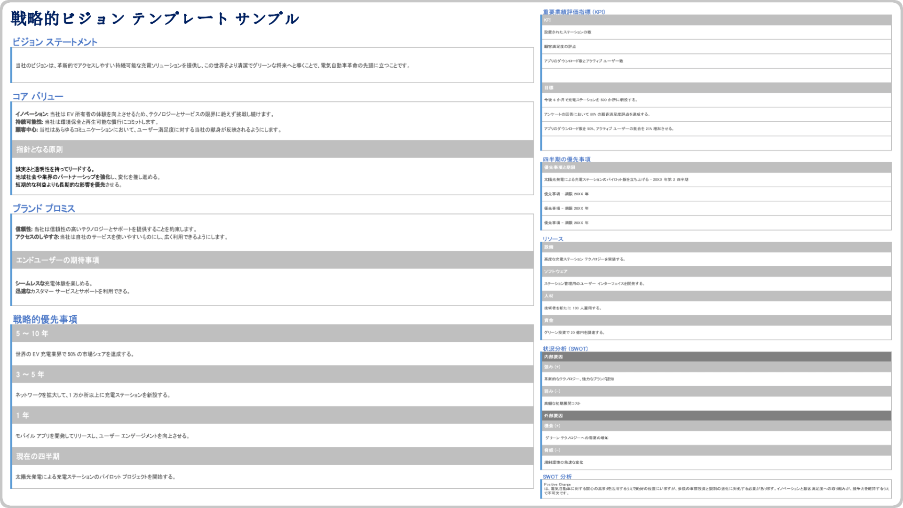
Task: Click the 'エンドユーザーの期待事項' gray header
Action: pos(273,260)
